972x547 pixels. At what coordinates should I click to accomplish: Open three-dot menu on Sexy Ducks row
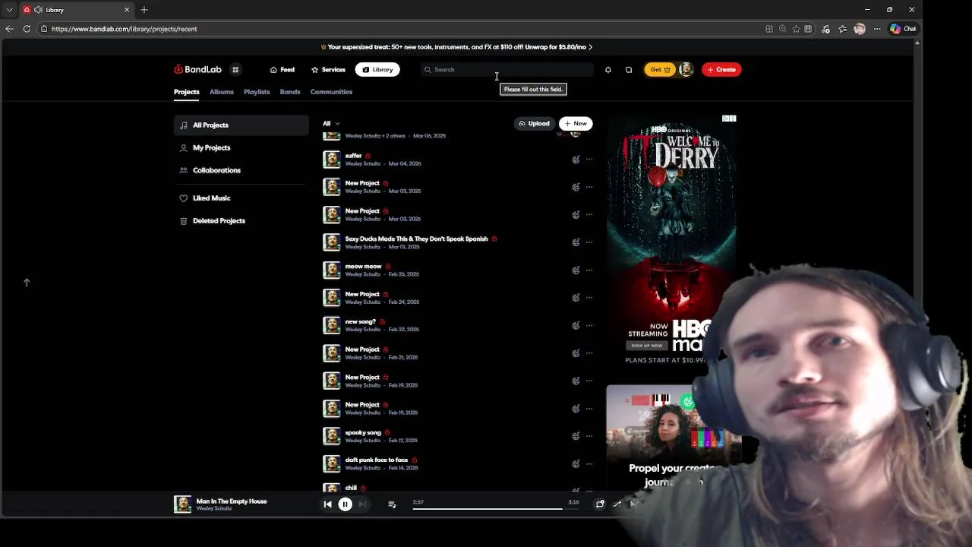point(589,242)
